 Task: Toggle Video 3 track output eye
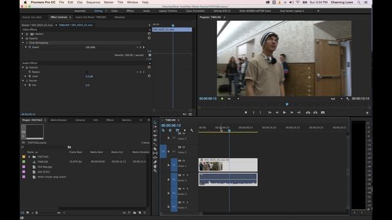coord(184,134)
